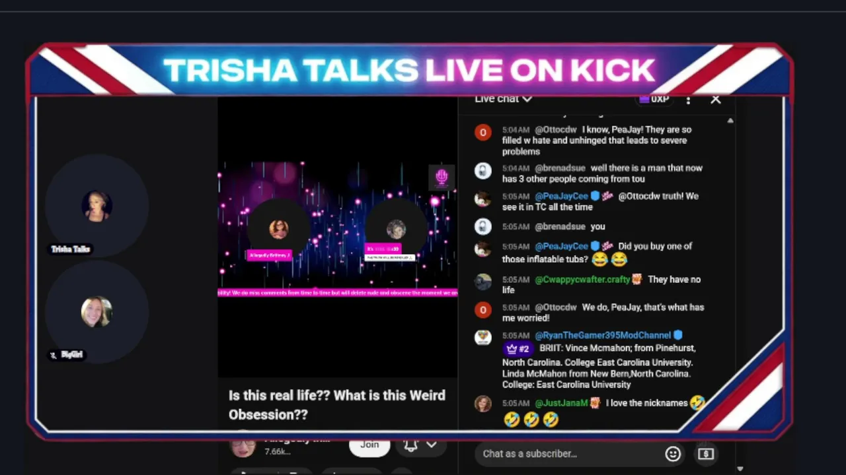
Task: Click @PeaJayCee username in 'inflatable tubs' message
Action: (x=561, y=246)
